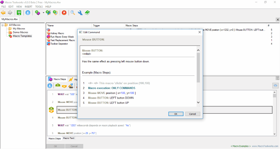Select All Macros in the tree
The image size is (280, 149).
point(15,25)
